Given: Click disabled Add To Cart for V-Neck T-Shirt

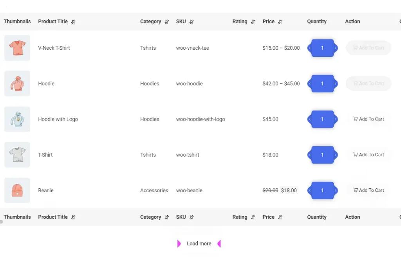Looking at the screenshot, I should (368, 48).
